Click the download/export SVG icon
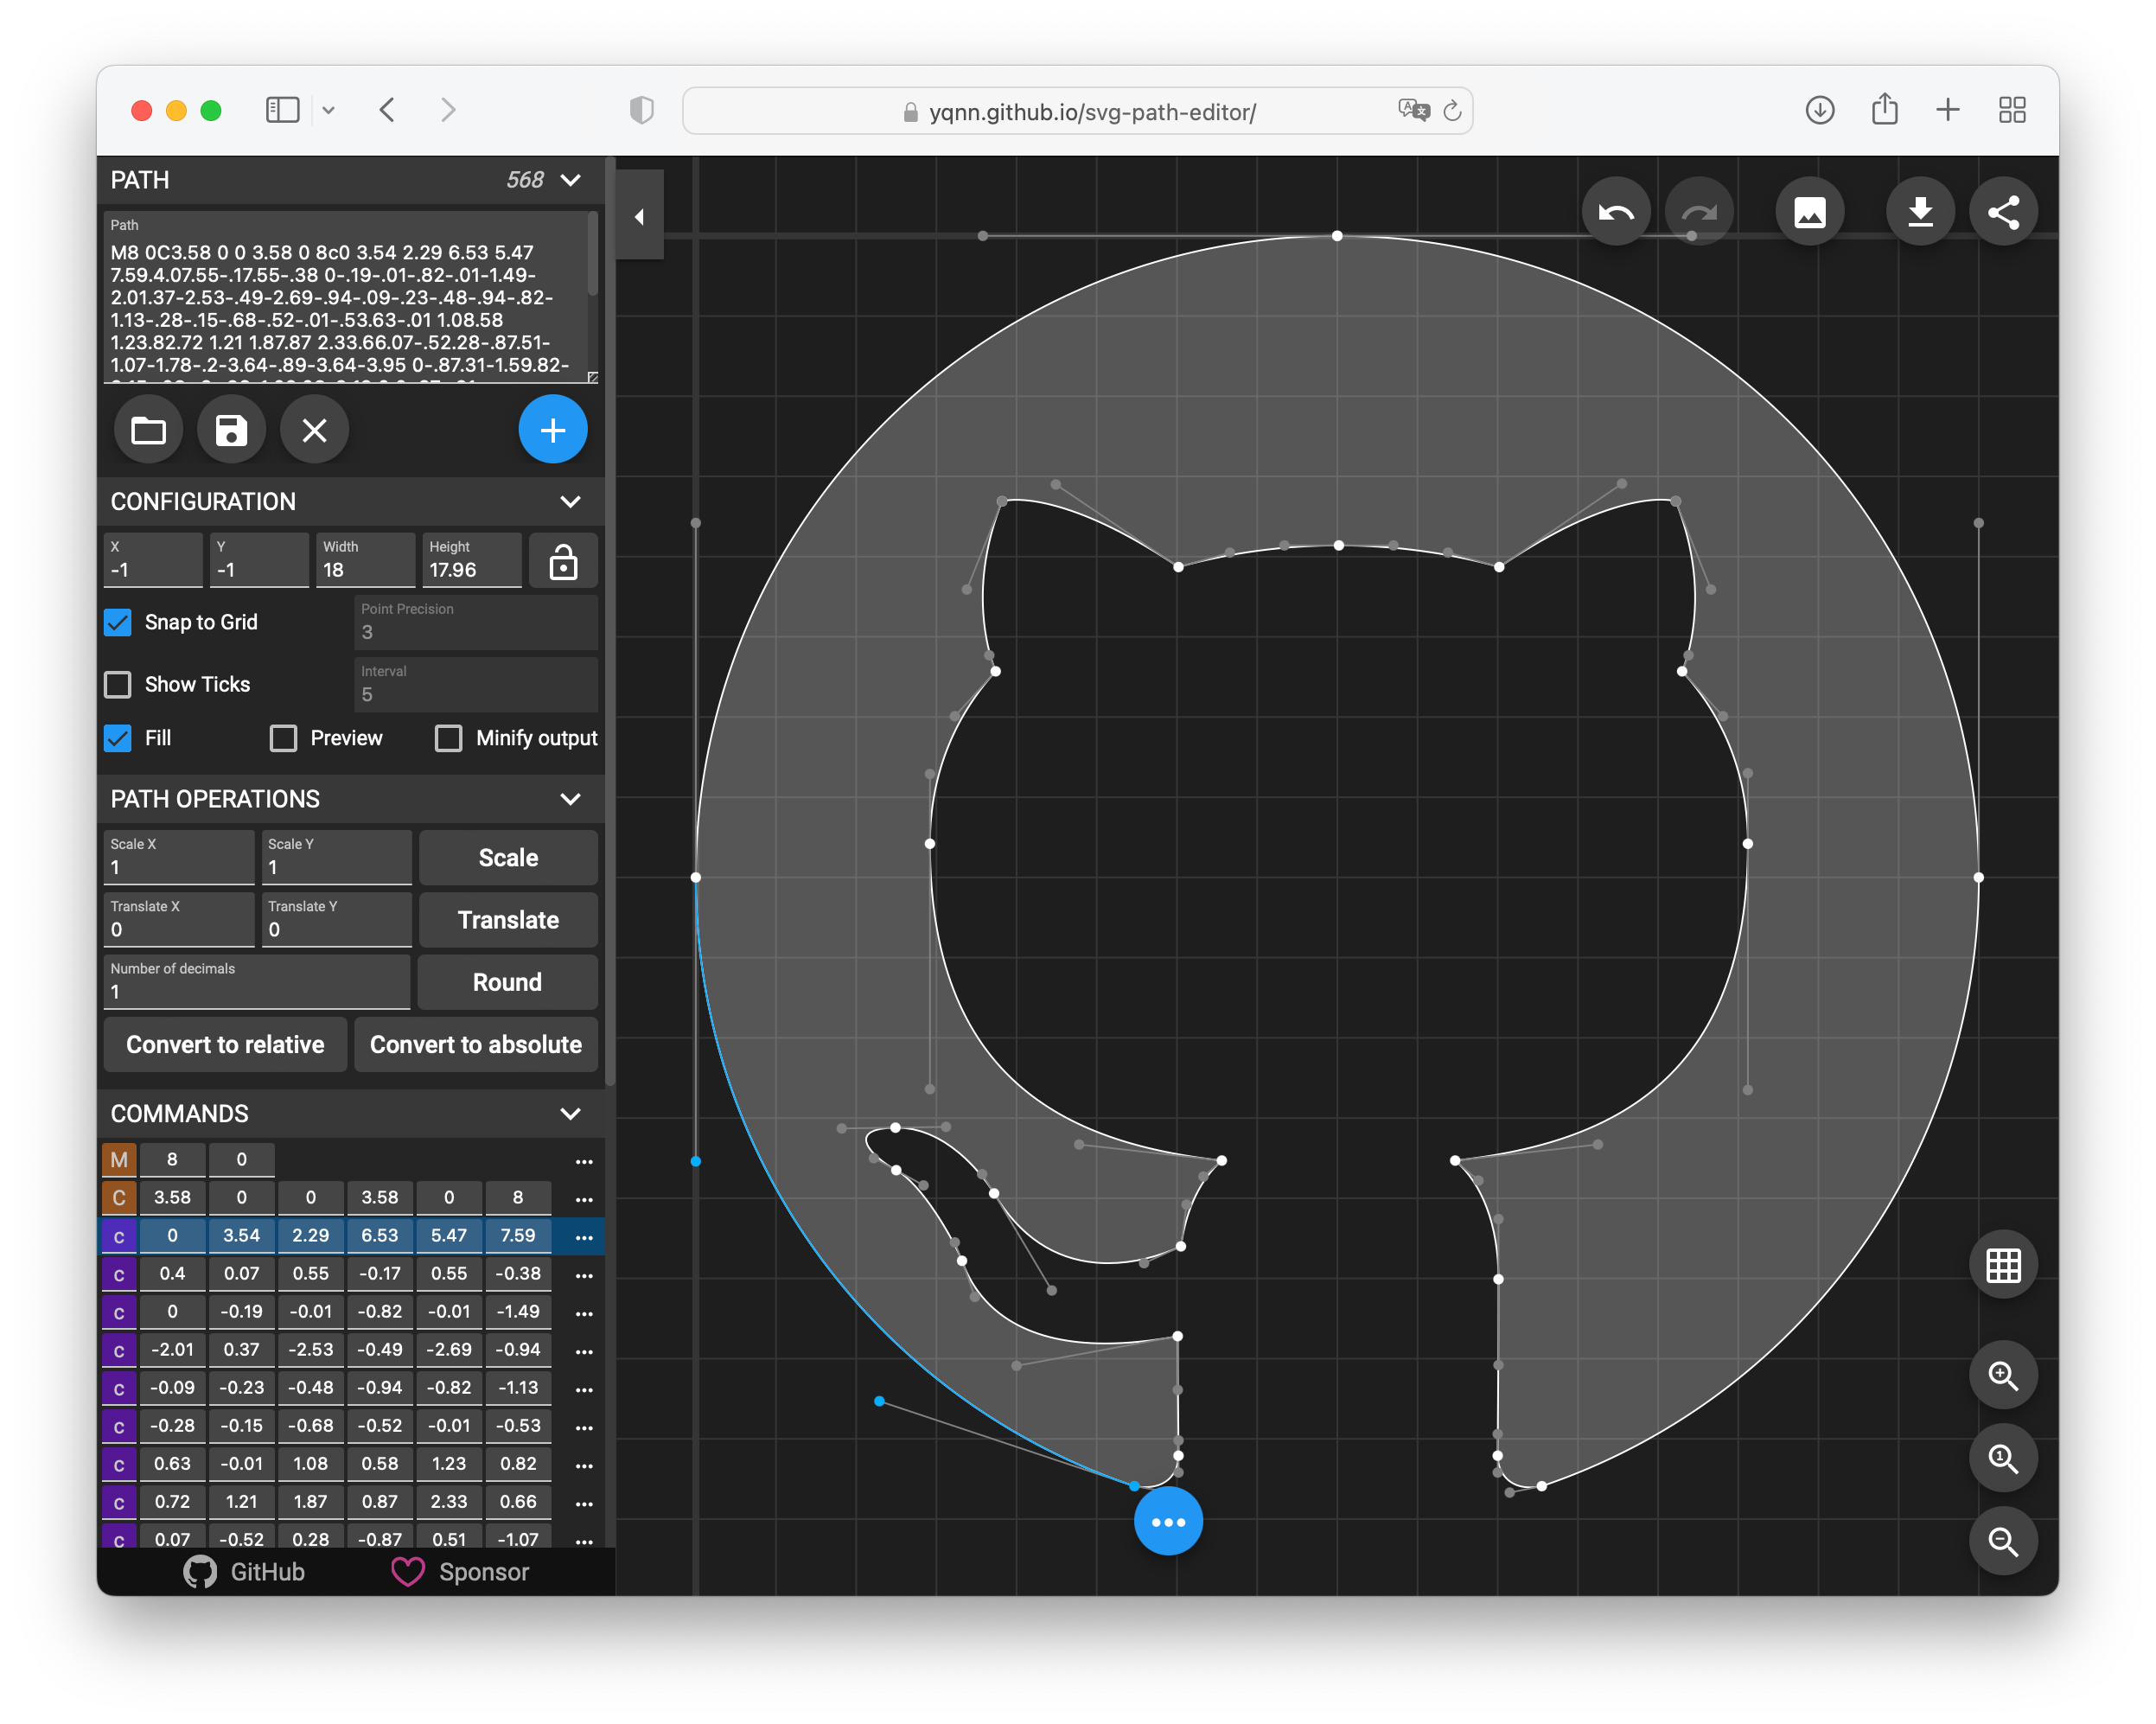This screenshot has height=1724, width=2156. [x=1920, y=213]
